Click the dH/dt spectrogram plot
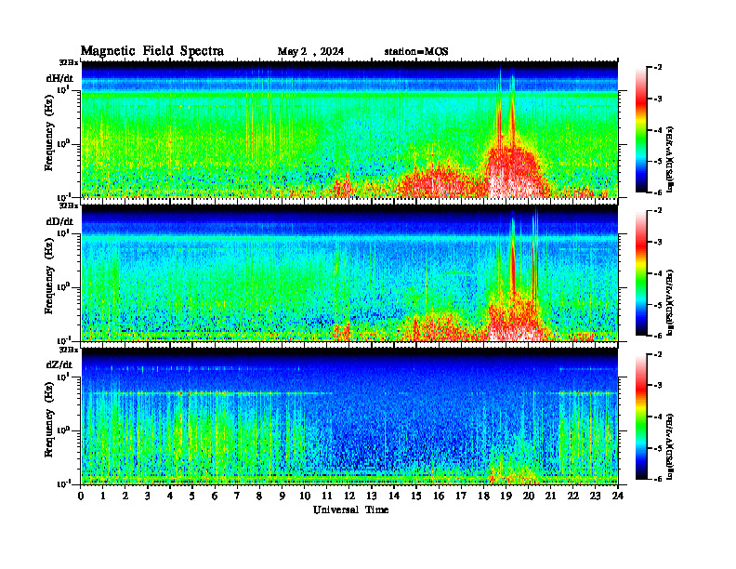This screenshot has height=569, width=736. click(x=349, y=129)
